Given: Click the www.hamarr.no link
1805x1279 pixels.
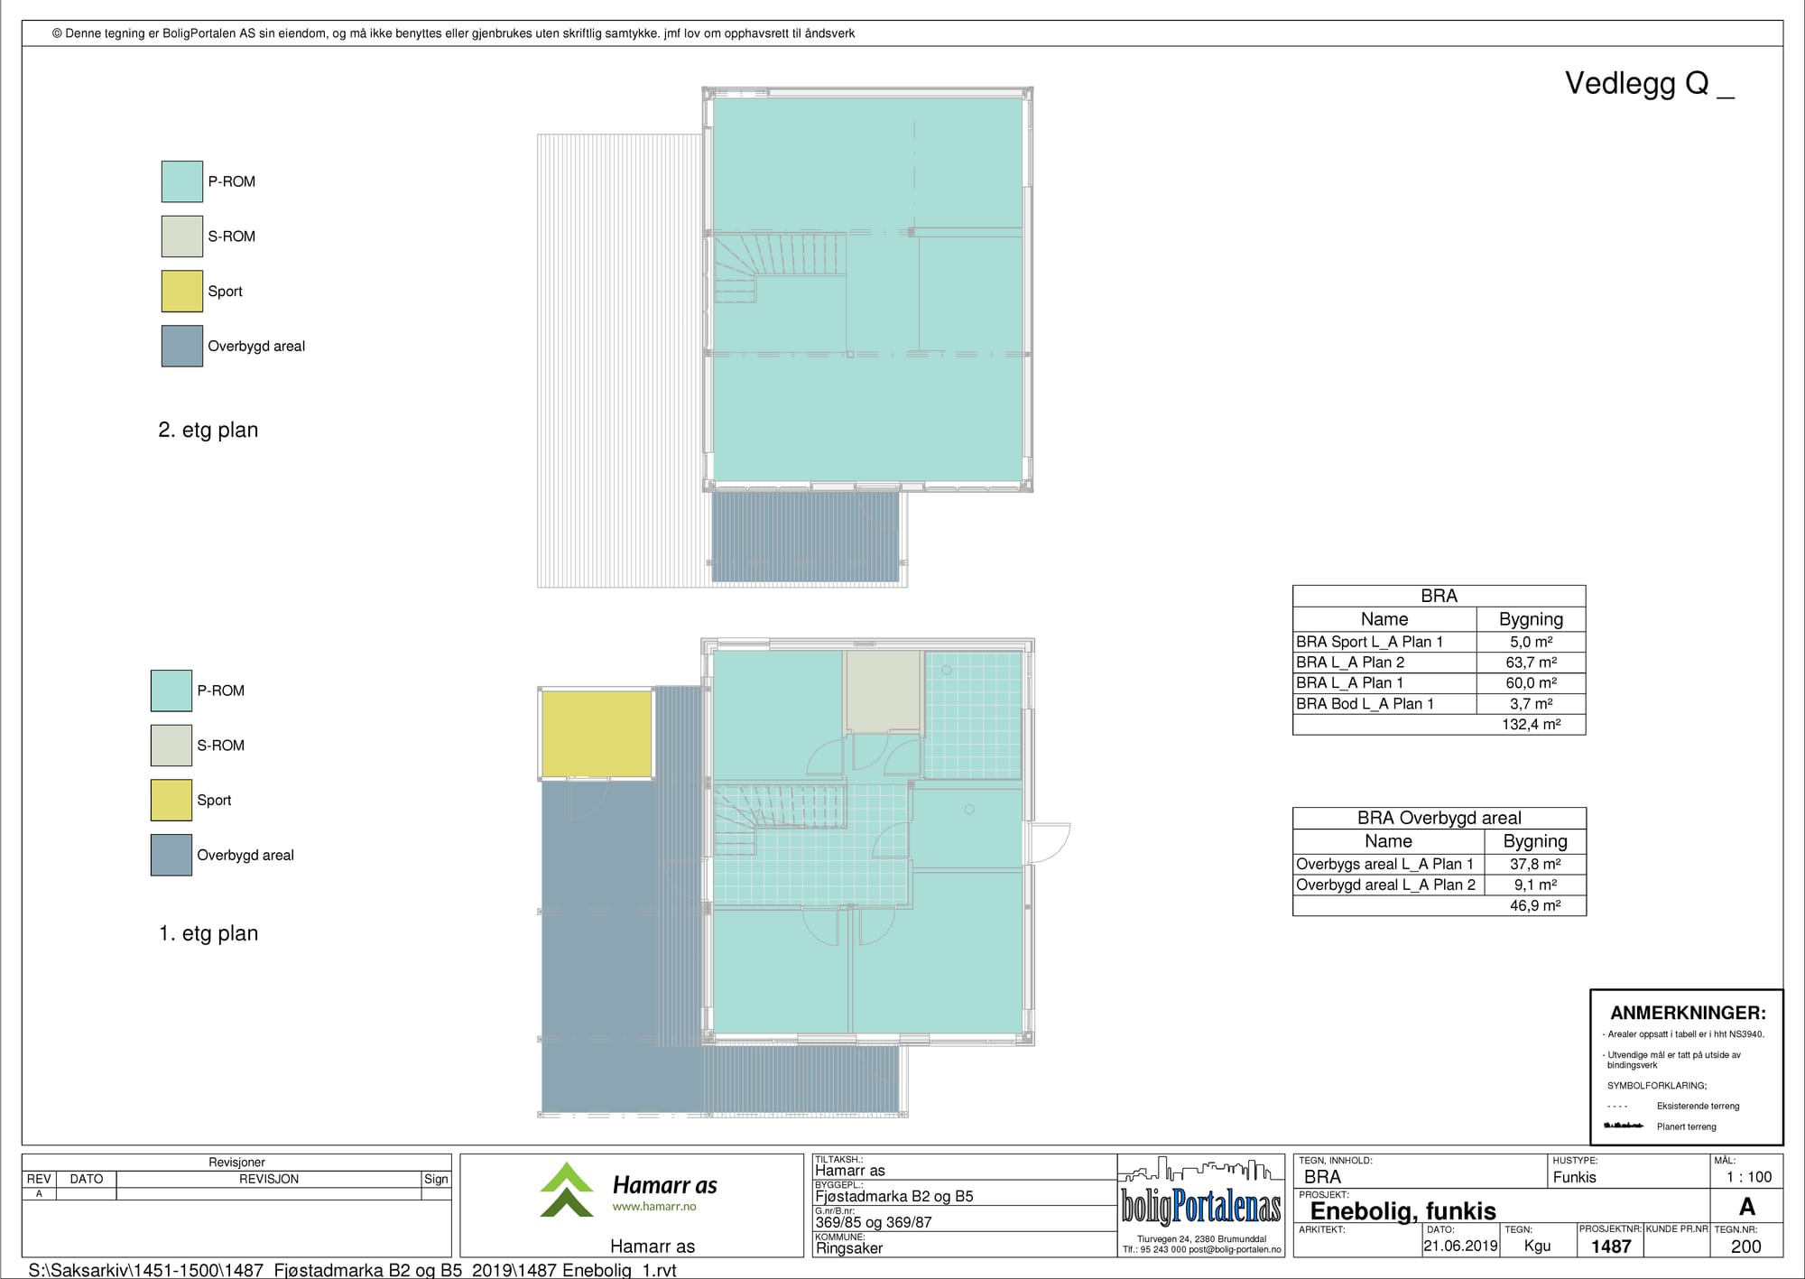Looking at the screenshot, I should click(653, 1207).
